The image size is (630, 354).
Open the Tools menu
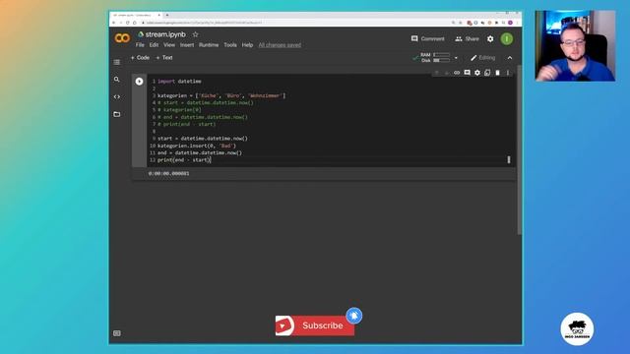click(230, 45)
